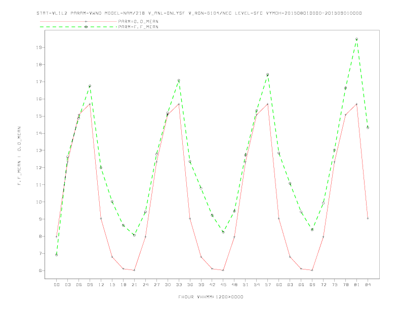Click the x-axis tick label 45
Image resolution: width=401 pixels, height=310 pixels.
click(x=223, y=285)
